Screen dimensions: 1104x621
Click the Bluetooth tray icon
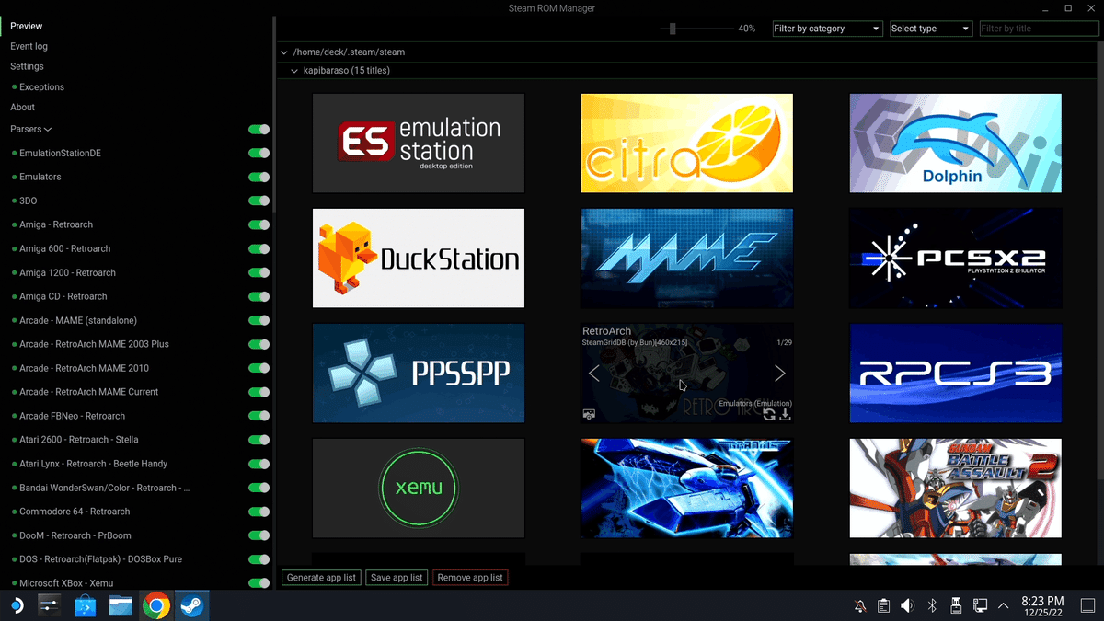[931, 605]
